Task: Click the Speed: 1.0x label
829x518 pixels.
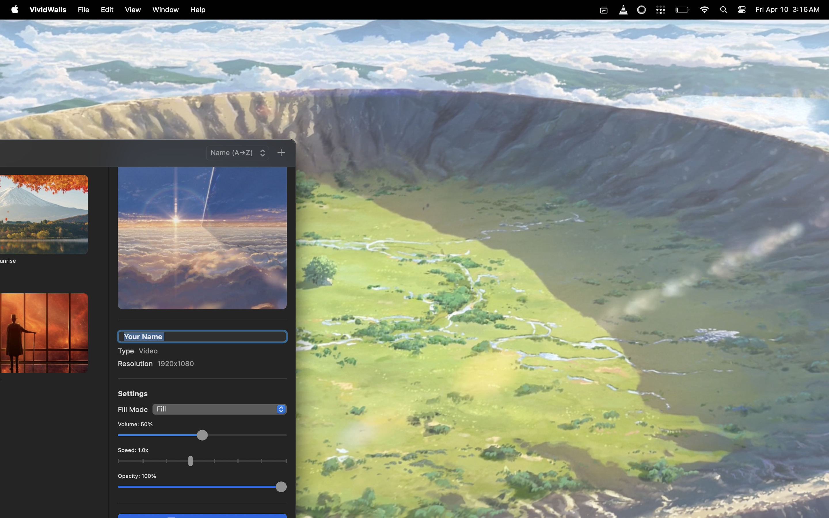Action: (133, 450)
